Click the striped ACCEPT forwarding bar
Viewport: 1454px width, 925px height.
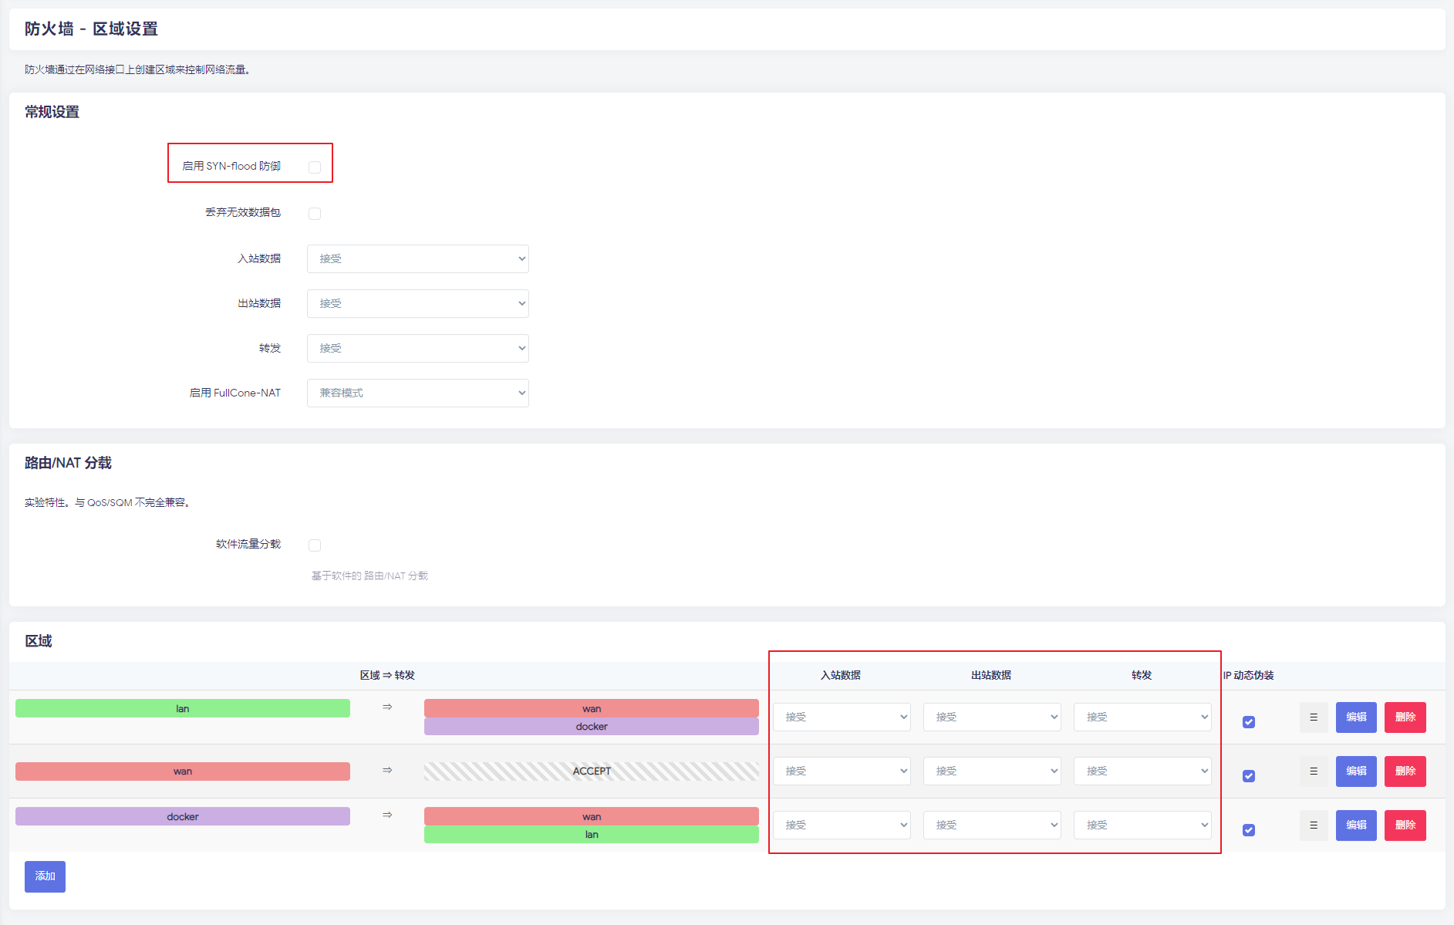click(591, 771)
